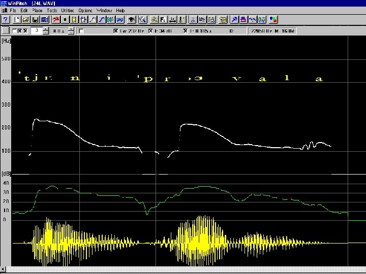Open the Window menu

pos(104,11)
